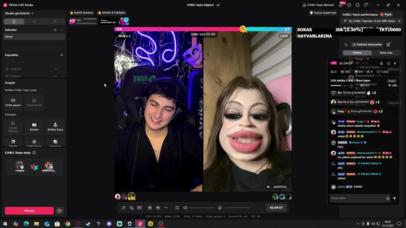Screen dimensions: 406x228
Task: Open TikTok LIVE Studio in Windows taskbar
Action: click(140, 224)
